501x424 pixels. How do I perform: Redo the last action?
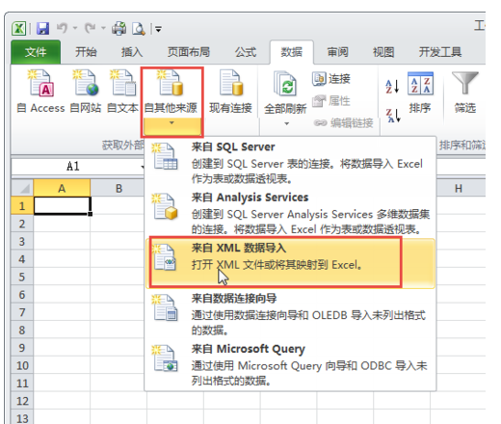click(91, 28)
